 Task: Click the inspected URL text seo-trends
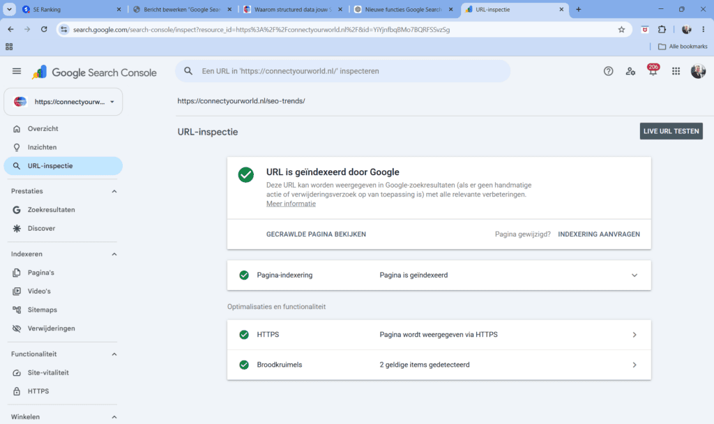(241, 101)
